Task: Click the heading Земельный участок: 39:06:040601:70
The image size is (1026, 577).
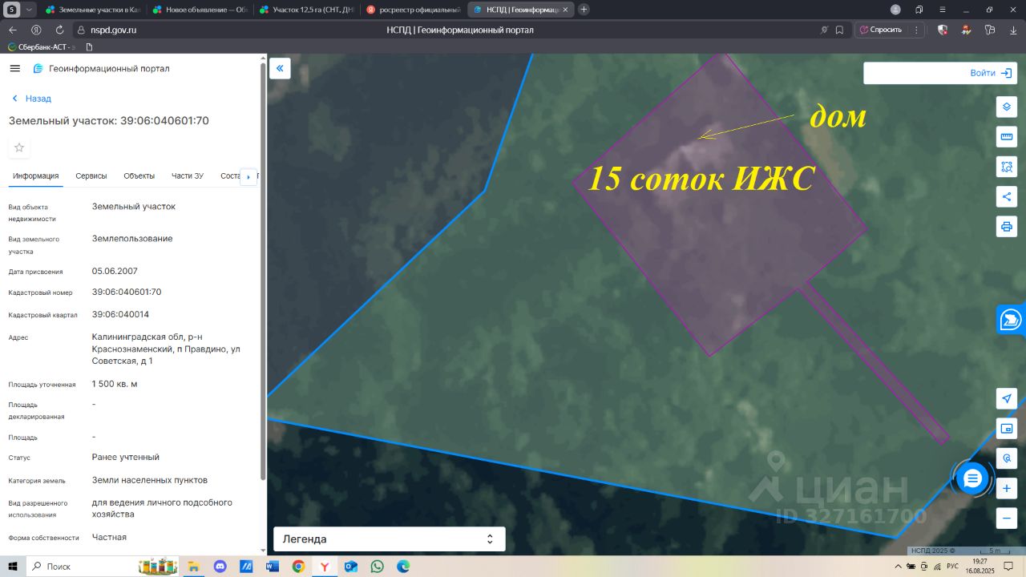Action: [109, 120]
